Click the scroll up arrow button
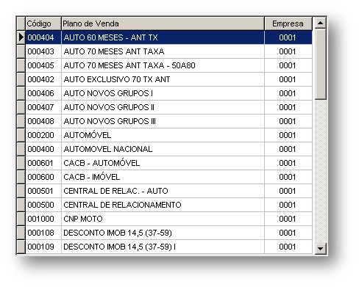The height and width of the screenshot is (287, 359). click(x=320, y=23)
